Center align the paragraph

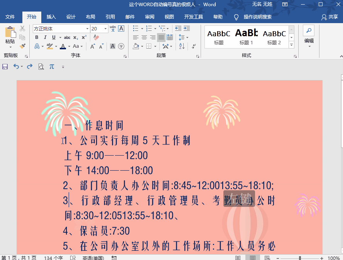tap(144, 37)
